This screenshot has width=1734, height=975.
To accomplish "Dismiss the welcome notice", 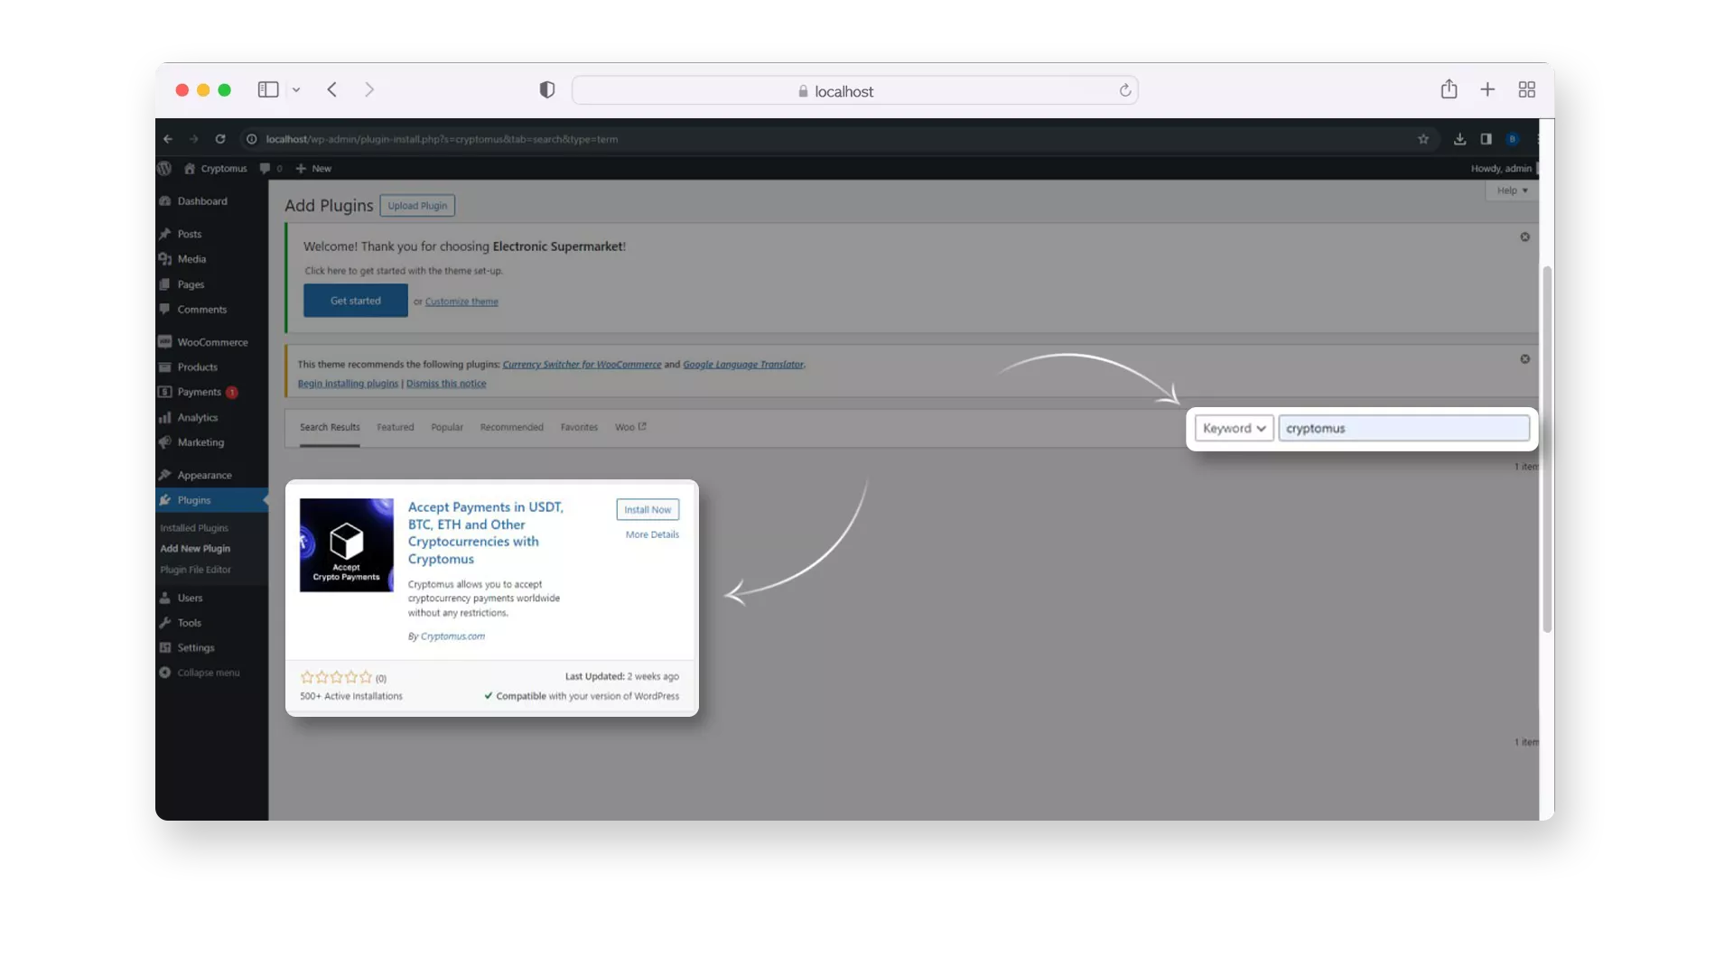I will click(x=1525, y=237).
